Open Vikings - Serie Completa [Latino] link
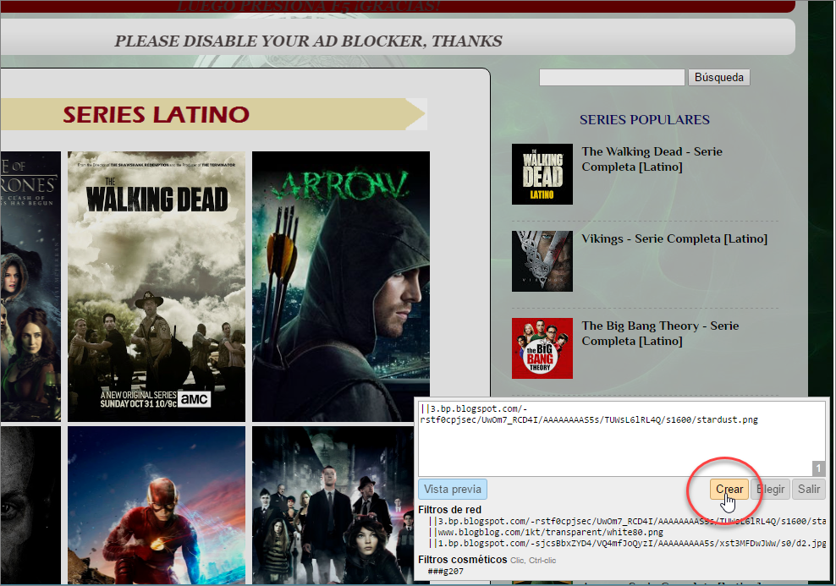 (674, 238)
